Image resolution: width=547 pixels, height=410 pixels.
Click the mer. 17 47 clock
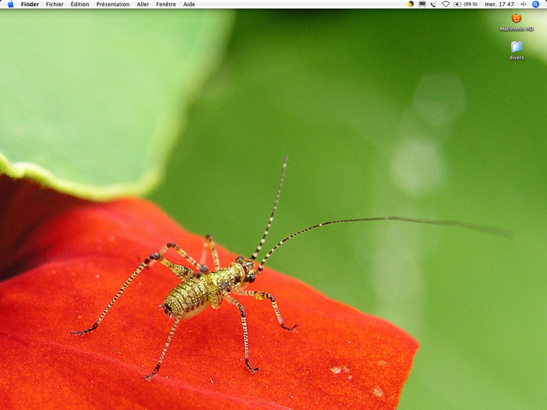500,4
